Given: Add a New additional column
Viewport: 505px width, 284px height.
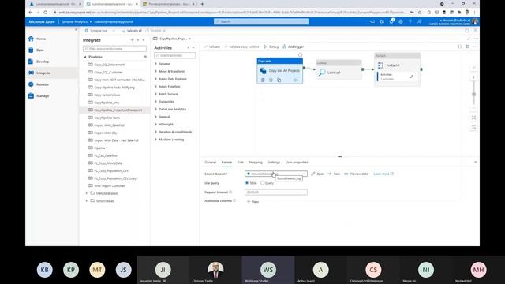Looking at the screenshot, I should [252, 202].
